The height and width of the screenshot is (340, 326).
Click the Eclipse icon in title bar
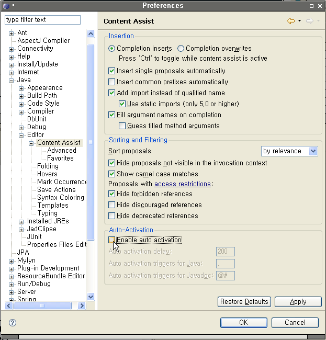click(6, 6)
